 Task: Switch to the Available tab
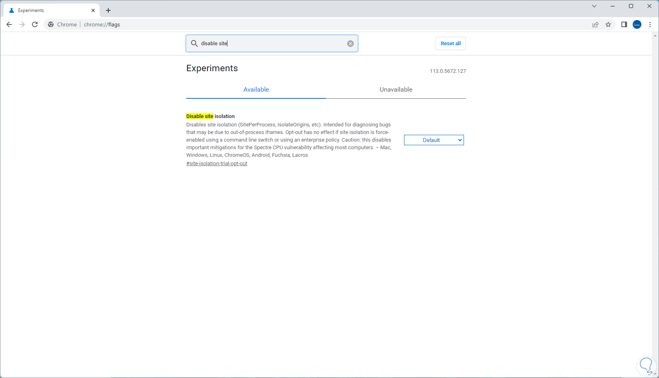(x=256, y=90)
